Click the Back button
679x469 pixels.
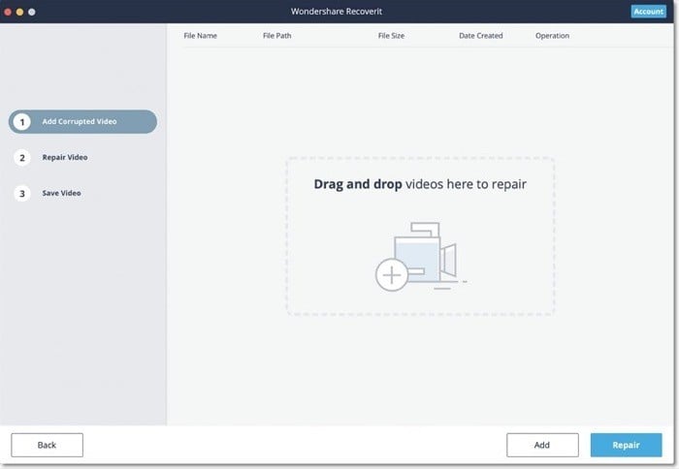pyautogui.click(x=47, y=445)
